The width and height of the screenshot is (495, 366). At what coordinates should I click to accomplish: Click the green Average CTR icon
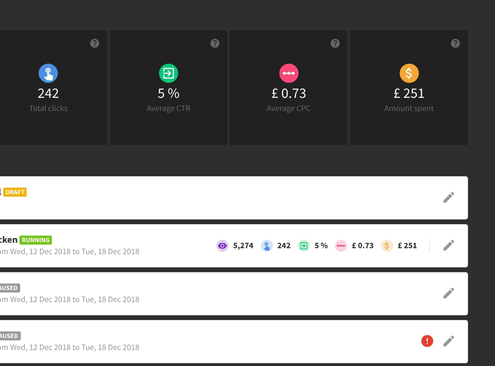coord(169,73)
